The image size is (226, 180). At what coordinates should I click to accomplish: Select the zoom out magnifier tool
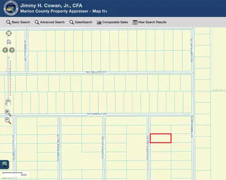pos(8,121)
